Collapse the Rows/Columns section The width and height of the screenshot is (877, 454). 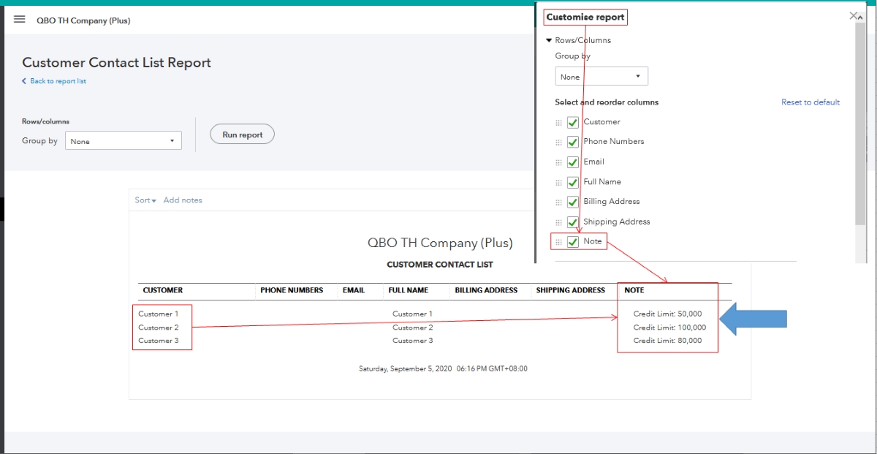point(550,40)
